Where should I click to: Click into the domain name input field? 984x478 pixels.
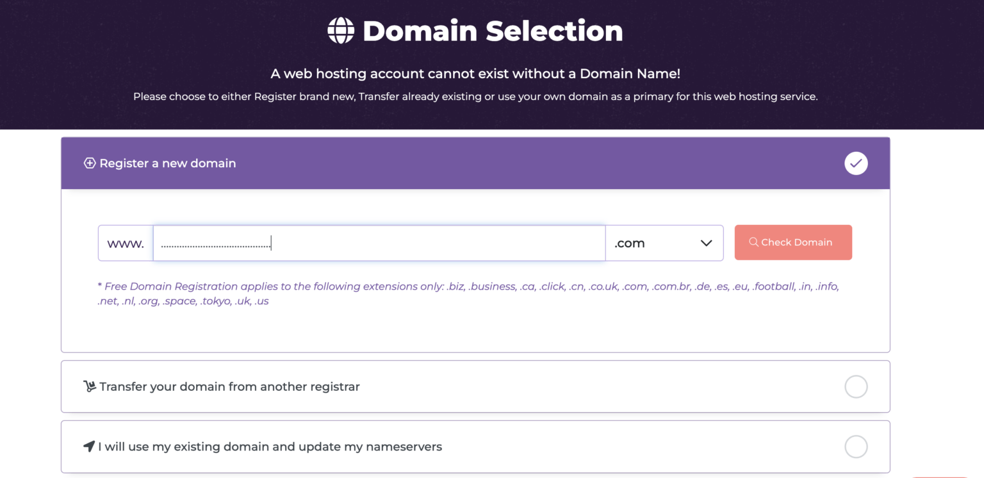(x=378, y=243)
